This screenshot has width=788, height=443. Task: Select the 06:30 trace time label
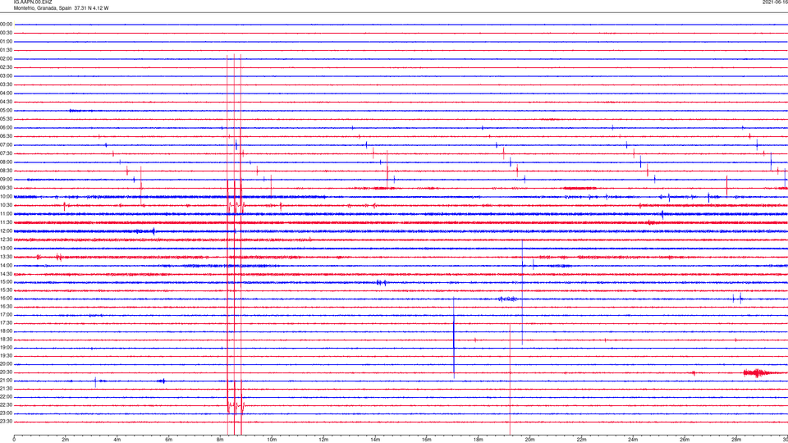click(6, 136)
